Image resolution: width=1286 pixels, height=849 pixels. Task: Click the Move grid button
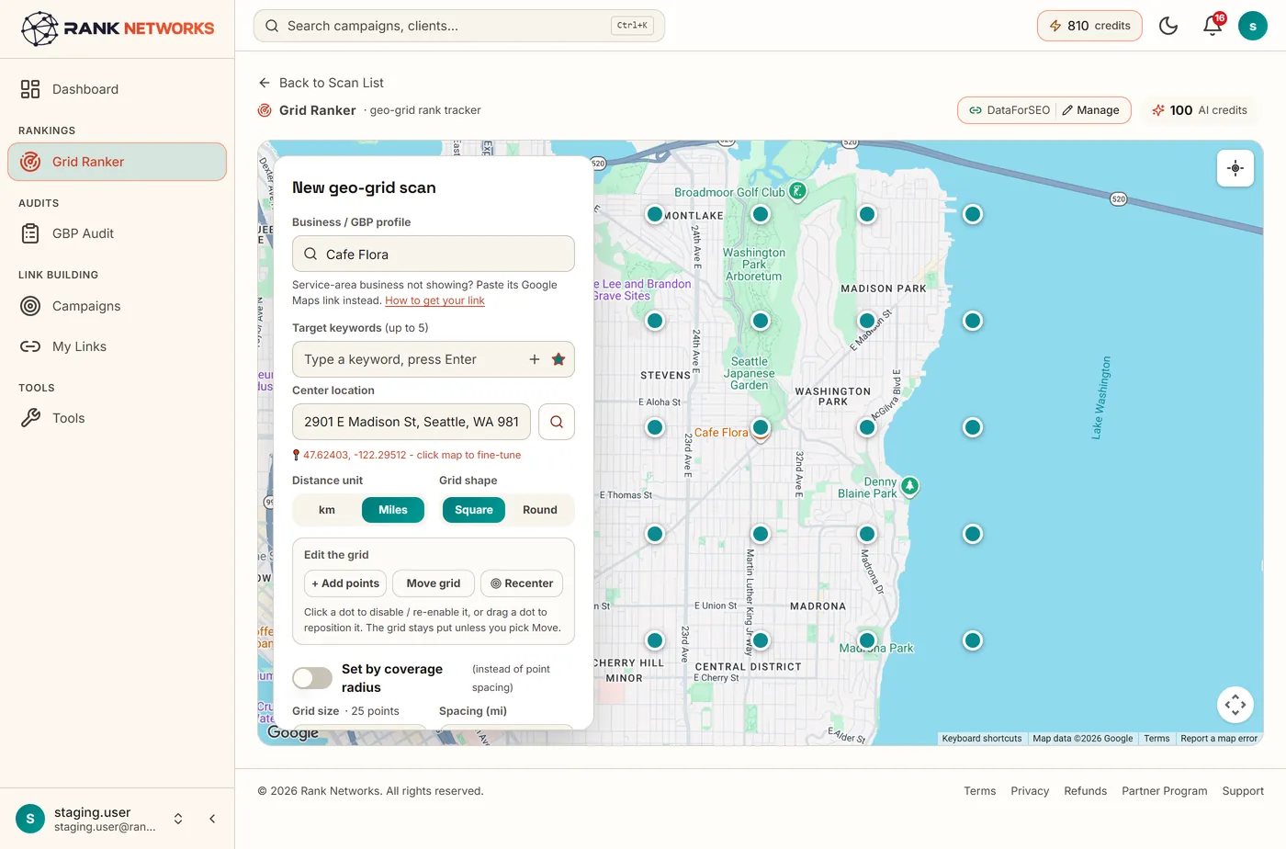click(x=434, y=583)
